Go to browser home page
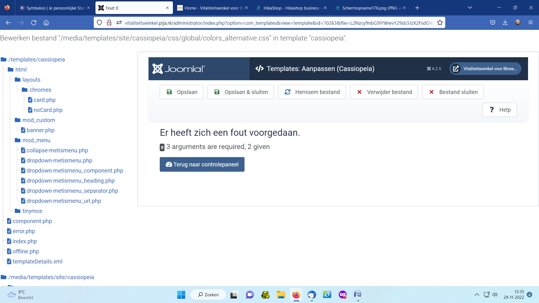 46,23
